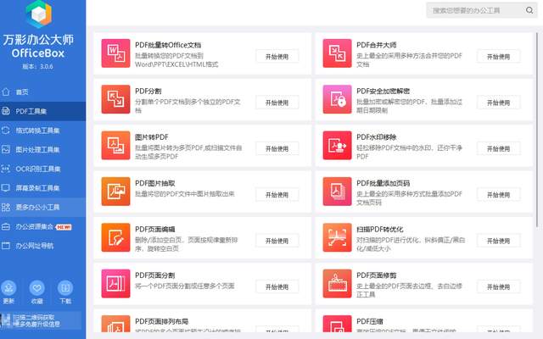Viewport: 543px width, 339px height.
Task: Click 开始使用 for PDF批量添加页码
Action: click(498, 195)
